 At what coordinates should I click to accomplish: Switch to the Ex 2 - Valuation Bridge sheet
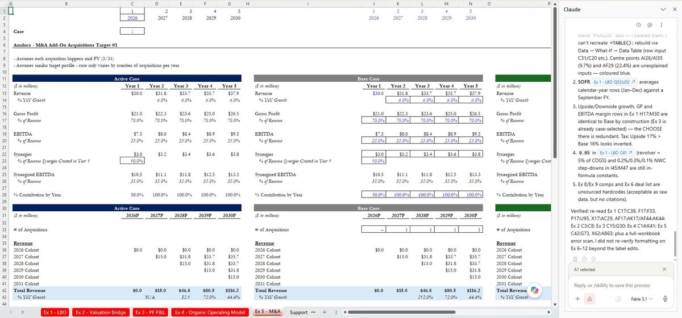[101, 312]
